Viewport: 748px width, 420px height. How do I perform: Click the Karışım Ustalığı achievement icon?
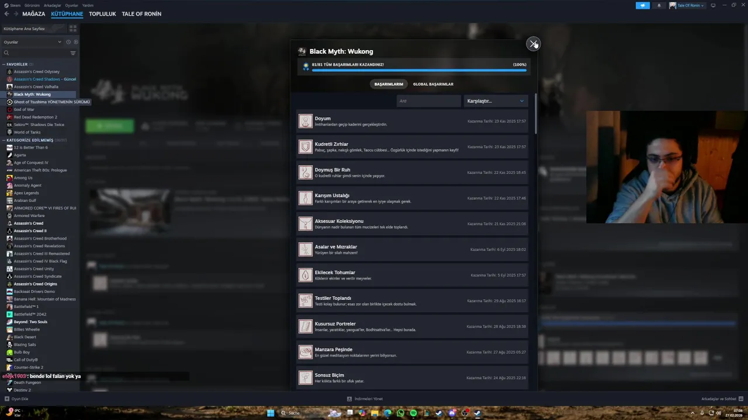(306, 198)
